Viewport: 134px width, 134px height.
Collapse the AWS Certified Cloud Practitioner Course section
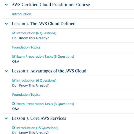(x=6, y=5)
